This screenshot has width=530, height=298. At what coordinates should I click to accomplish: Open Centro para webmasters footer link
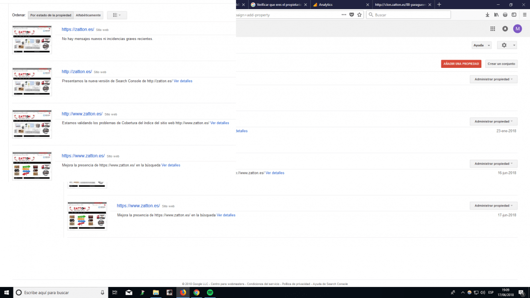[x=227, y=284]
